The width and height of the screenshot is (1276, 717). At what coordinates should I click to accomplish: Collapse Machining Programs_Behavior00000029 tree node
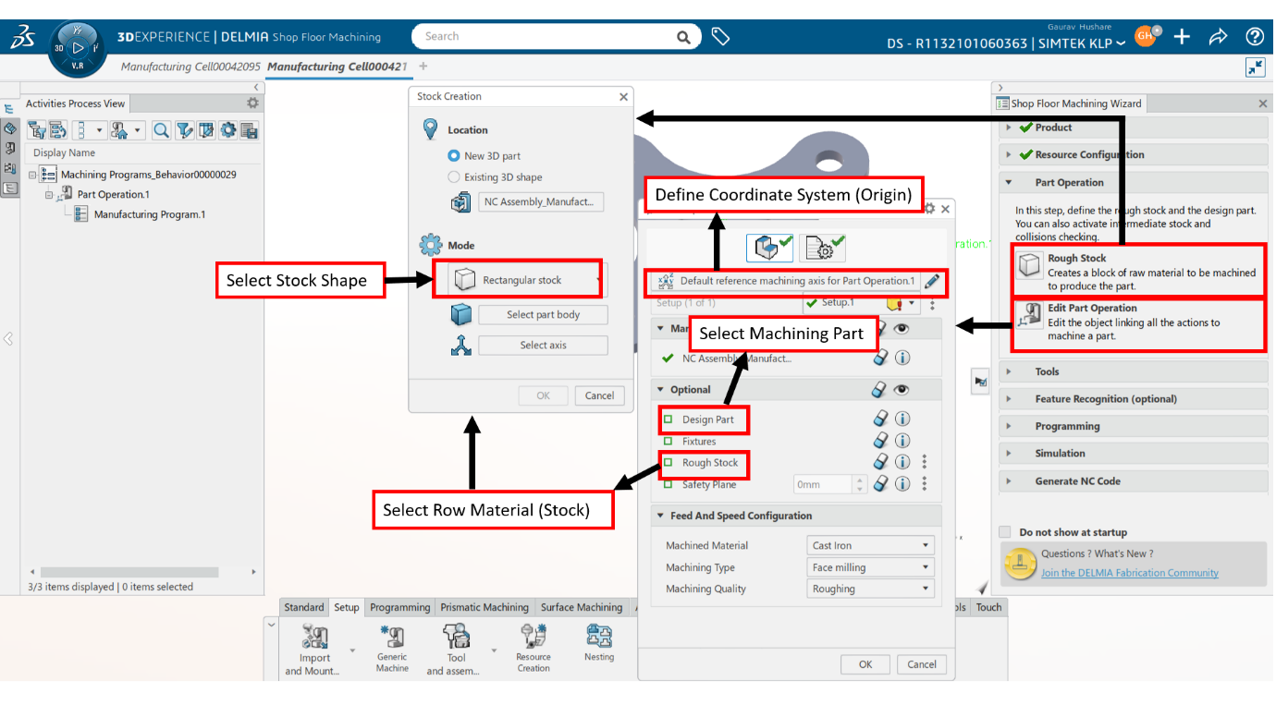pos(33,175)
